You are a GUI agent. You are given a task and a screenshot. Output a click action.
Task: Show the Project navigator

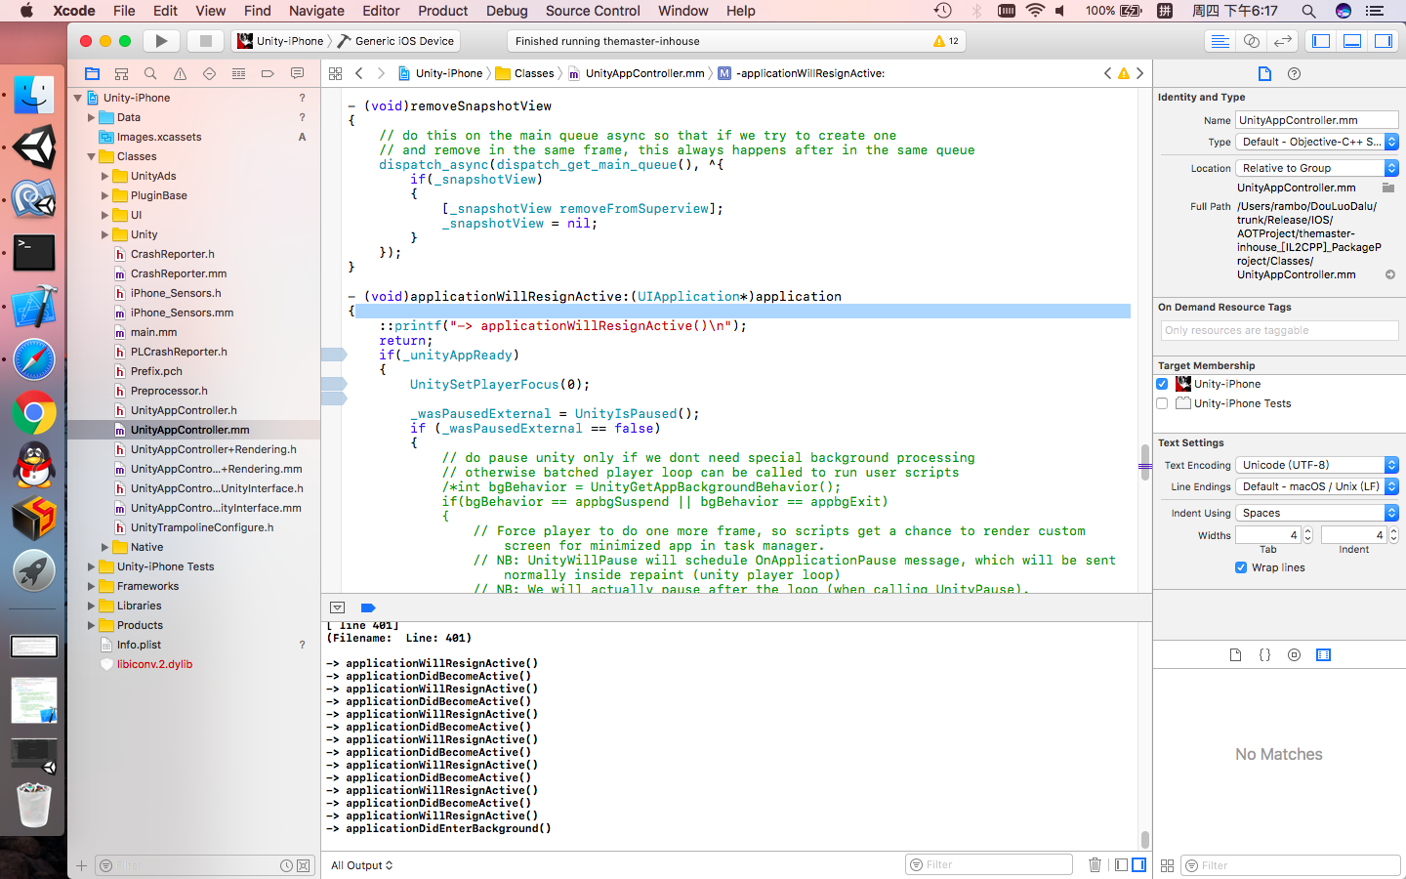pyautogui.click(x=92, y=74)
